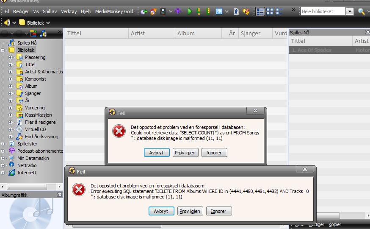The height and width of the screenshot is (229, 370).
Task: Click the second green equalizer bar icon
Action: 208,11
